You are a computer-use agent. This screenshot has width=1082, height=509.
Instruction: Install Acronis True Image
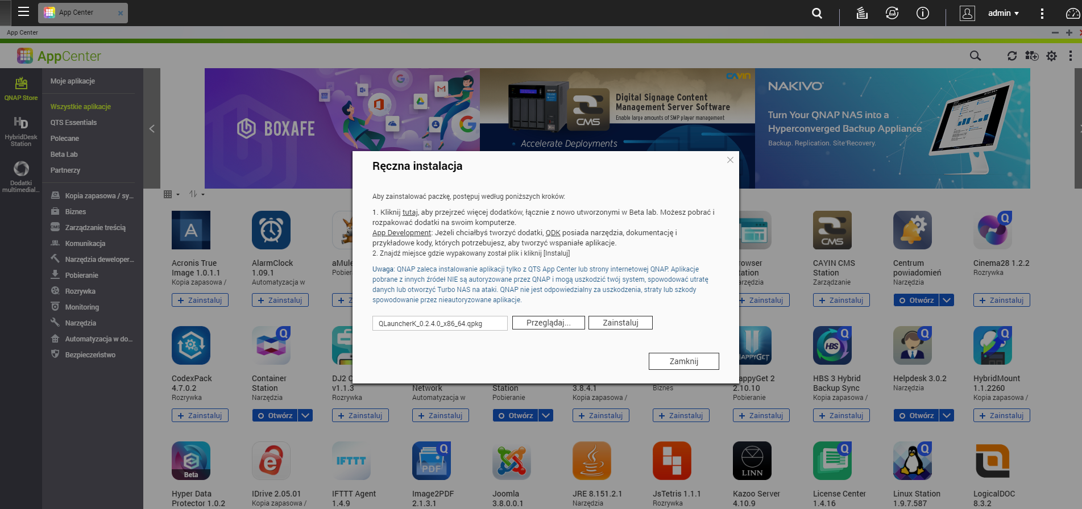200,300
